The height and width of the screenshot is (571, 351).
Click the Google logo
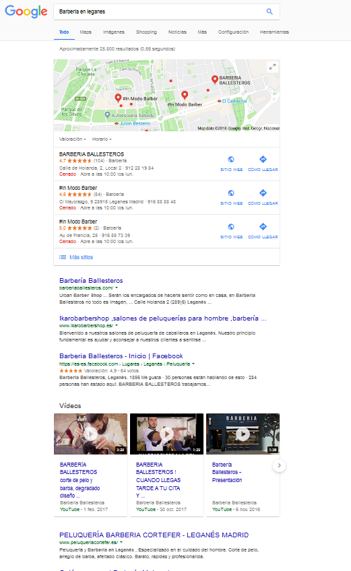[x=26, y=11]
